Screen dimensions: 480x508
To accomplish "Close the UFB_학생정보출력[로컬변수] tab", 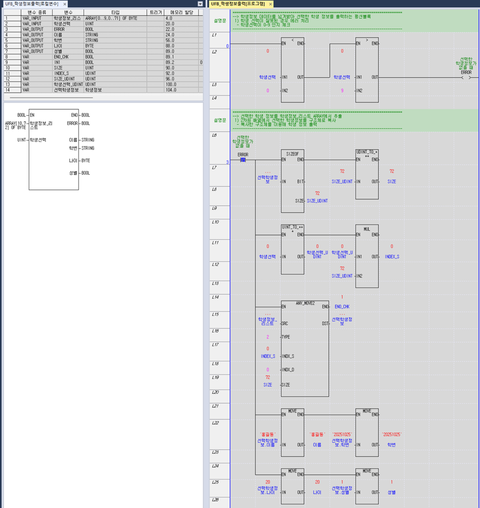I will pos(65,4).
